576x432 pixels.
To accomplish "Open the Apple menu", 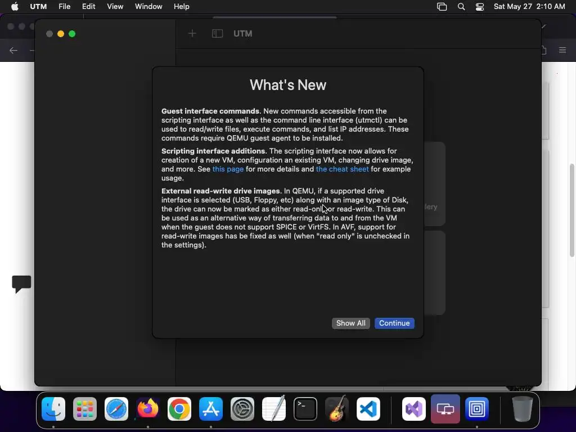I will (15, 7).
